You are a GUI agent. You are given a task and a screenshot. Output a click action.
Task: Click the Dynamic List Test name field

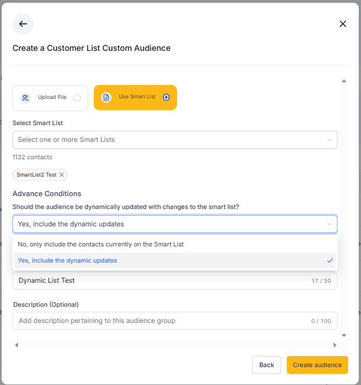coord(162,281)
